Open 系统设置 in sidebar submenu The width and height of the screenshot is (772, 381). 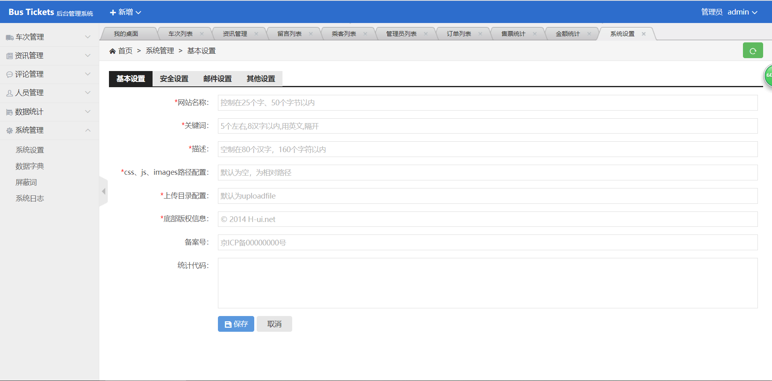(30, 150)
